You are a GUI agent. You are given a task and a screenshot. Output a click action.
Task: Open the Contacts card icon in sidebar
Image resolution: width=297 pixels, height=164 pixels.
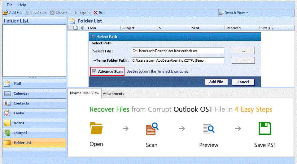click(7, 103)
